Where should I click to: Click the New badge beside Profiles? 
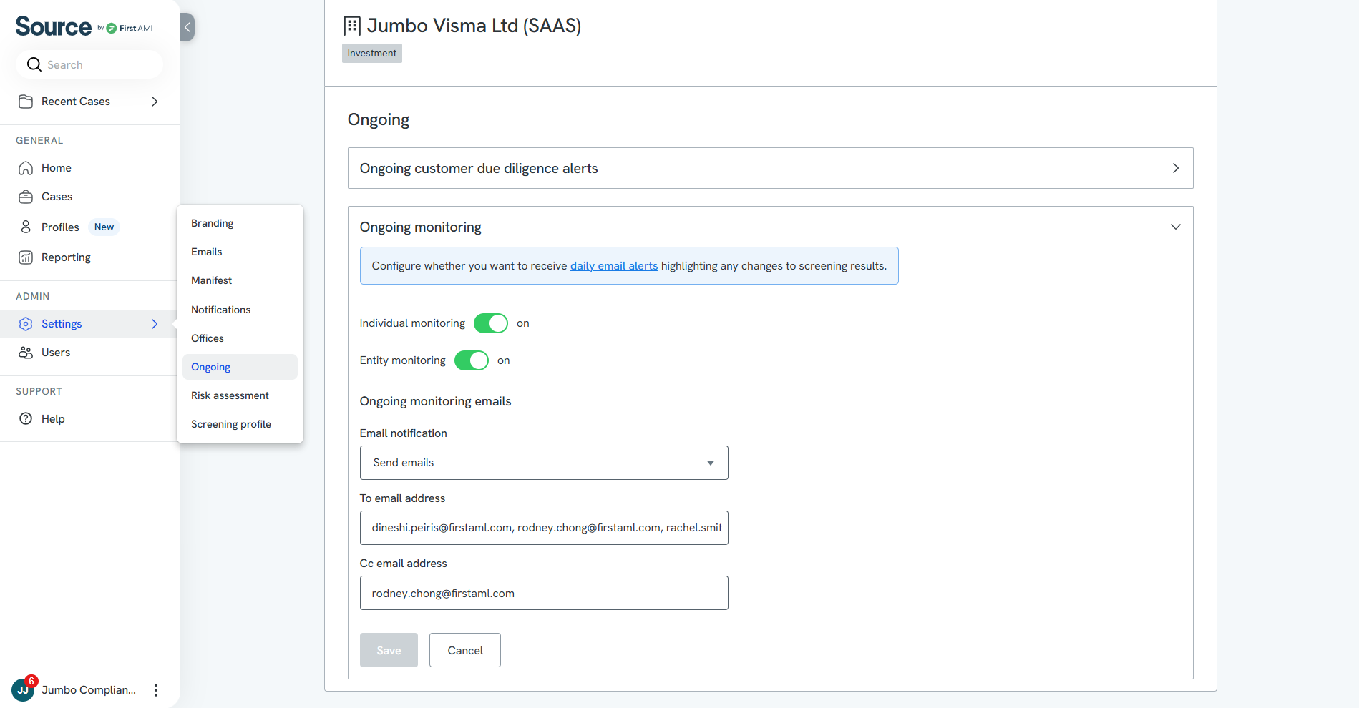104,227
